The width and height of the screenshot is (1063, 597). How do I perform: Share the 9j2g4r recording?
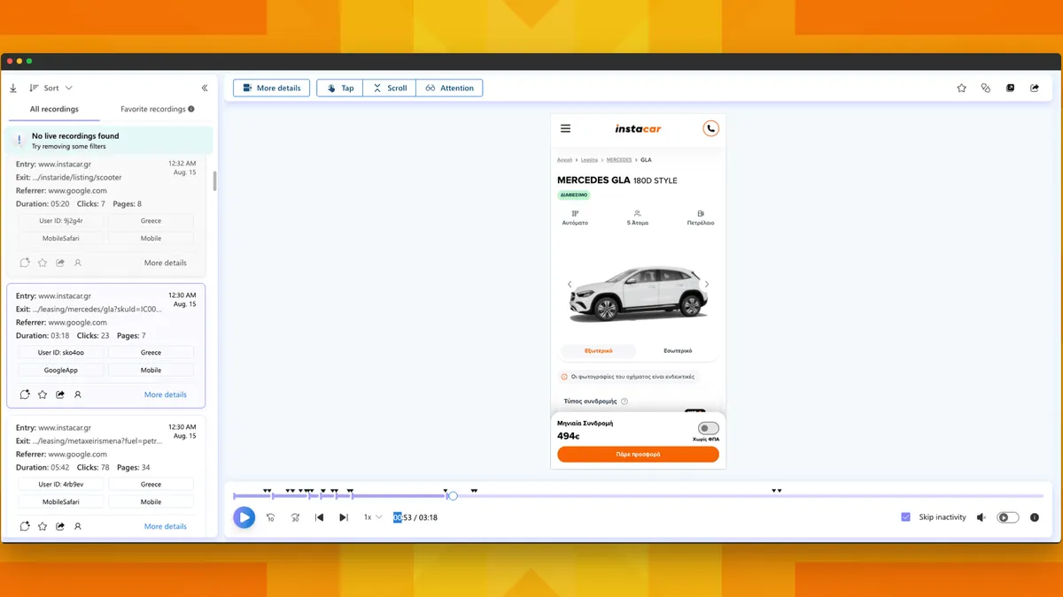pos(60,263)
